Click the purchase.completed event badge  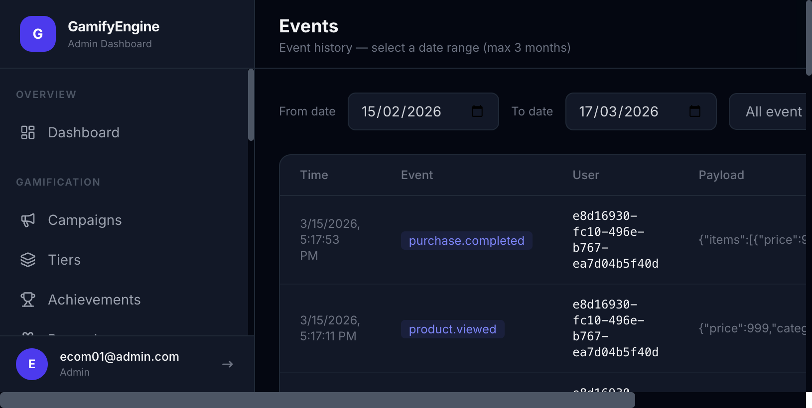point(466,241)
